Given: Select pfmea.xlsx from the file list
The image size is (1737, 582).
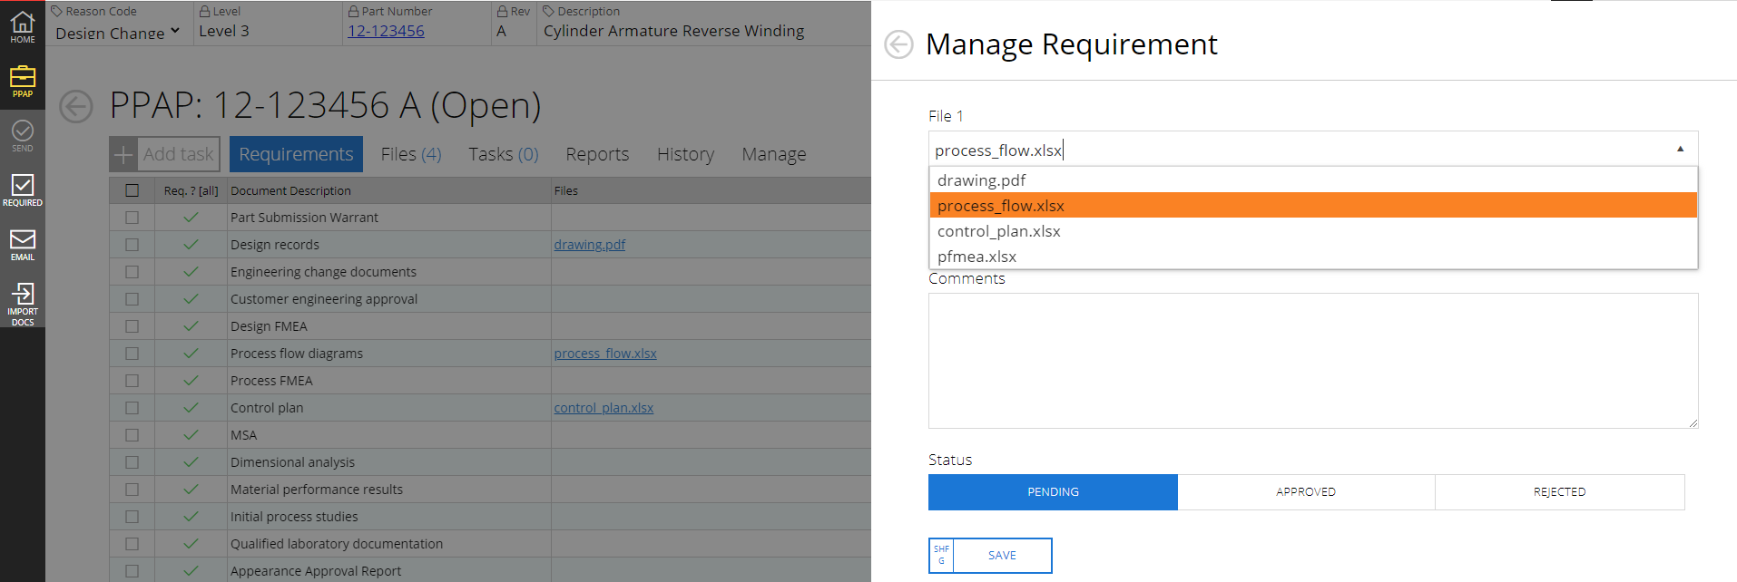Looking at the screenshot, I should point(1313,257).
